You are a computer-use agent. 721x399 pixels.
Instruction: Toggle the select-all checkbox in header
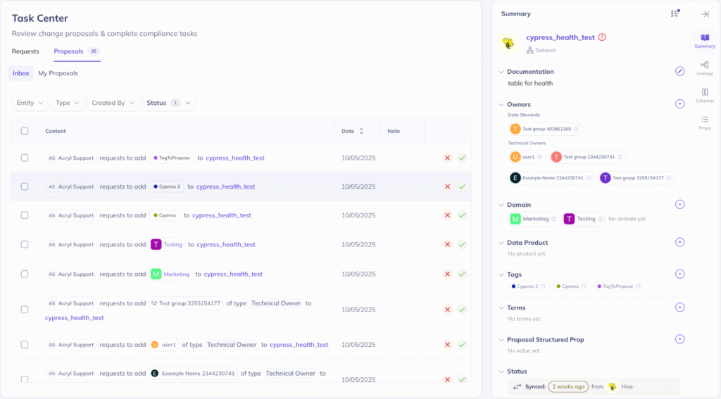click(x=25, y=131)
